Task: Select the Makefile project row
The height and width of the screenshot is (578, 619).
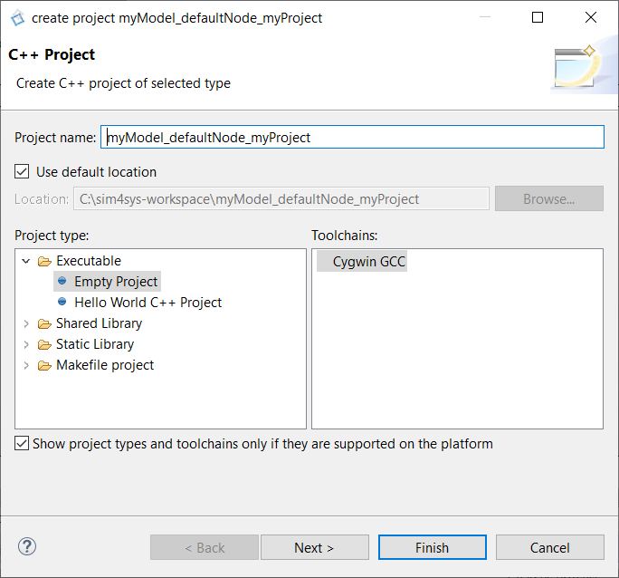Action: pyautogui.click(x=105, y=365)
